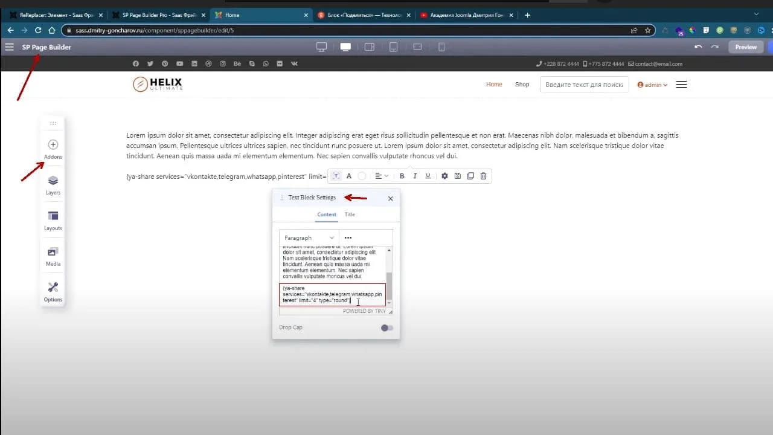The width and height of the screenshot is (773, 435).
Task: Redo the last change in page builder
Action: [715, 47]
